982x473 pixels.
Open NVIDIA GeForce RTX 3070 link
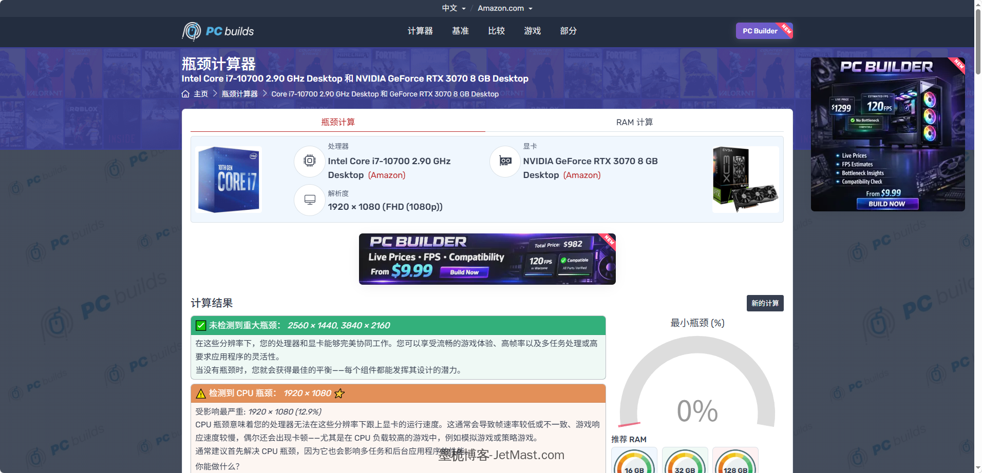[x=591, y=168]
